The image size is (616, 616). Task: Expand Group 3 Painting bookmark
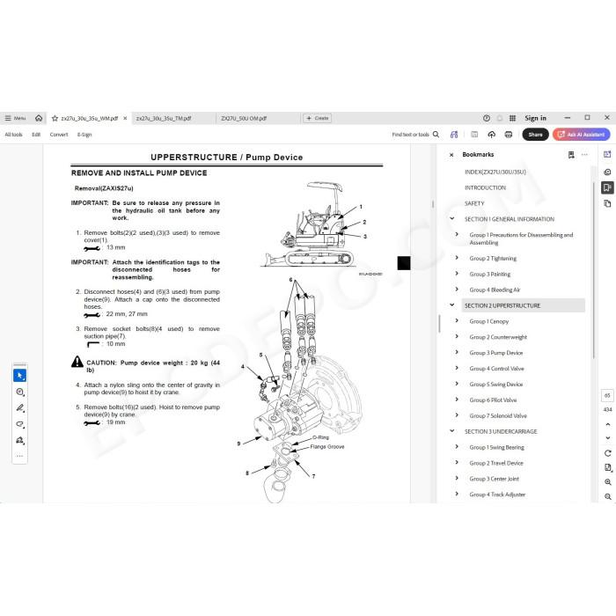tap(457, 274)
